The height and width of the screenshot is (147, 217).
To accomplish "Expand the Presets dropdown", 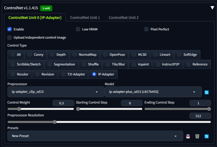I will coord(95,136).
